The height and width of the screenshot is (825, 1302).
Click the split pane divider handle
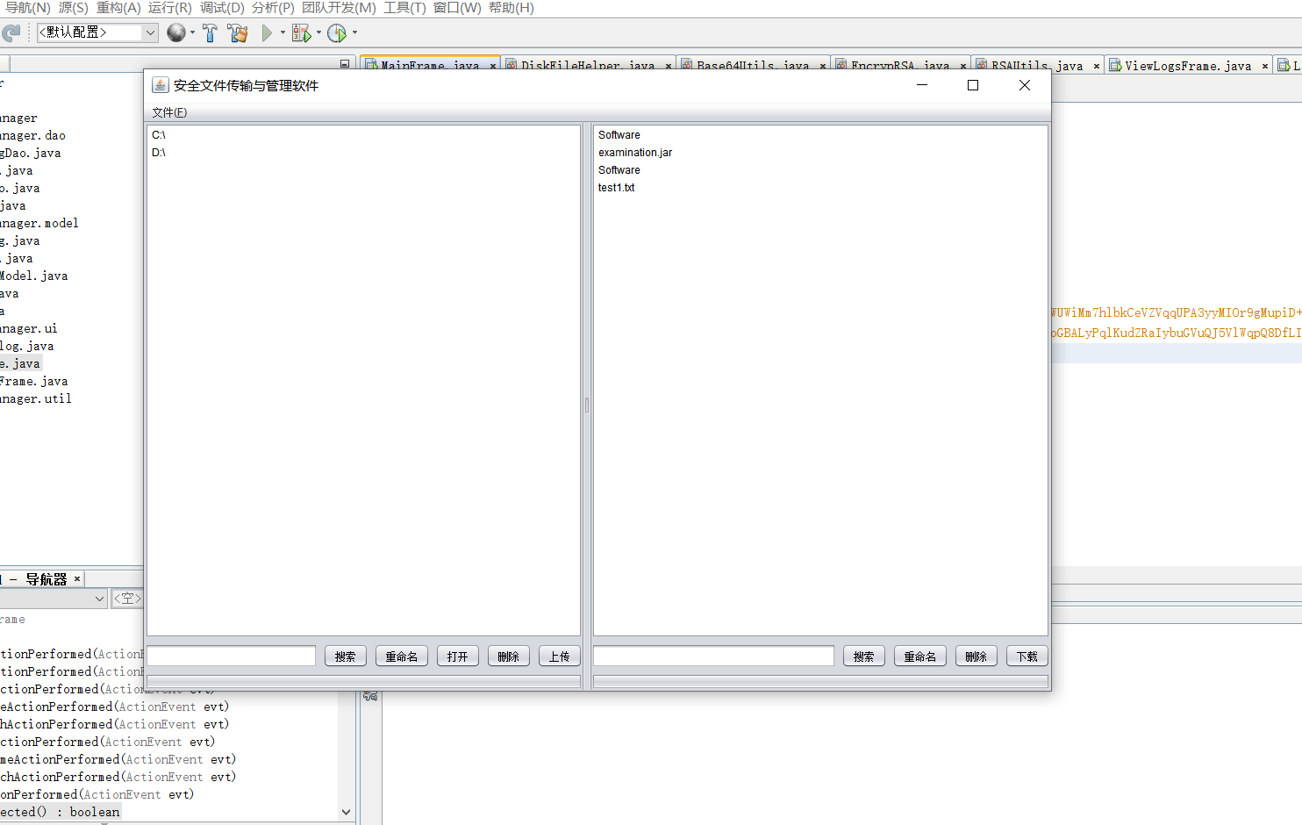[x=587, y=405]
